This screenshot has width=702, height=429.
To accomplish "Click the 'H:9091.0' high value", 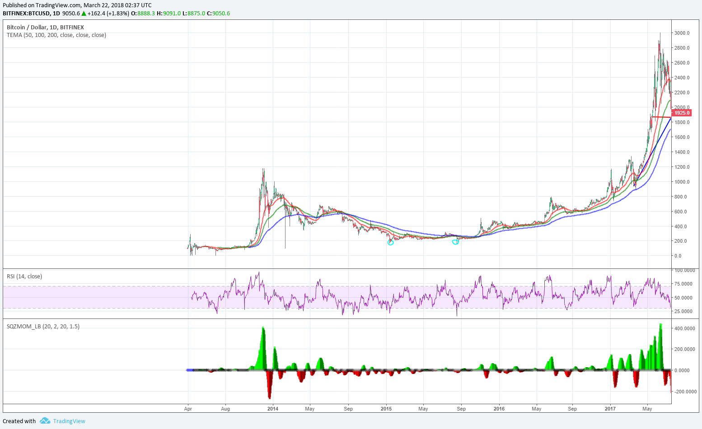I will click(169, 13).
